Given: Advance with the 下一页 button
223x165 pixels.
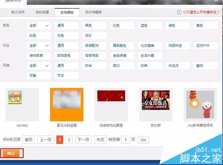Looking at the screenshot, I should tap(83, 140).
